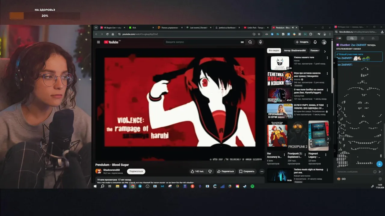Switch to Linkin Park tab

256,28
